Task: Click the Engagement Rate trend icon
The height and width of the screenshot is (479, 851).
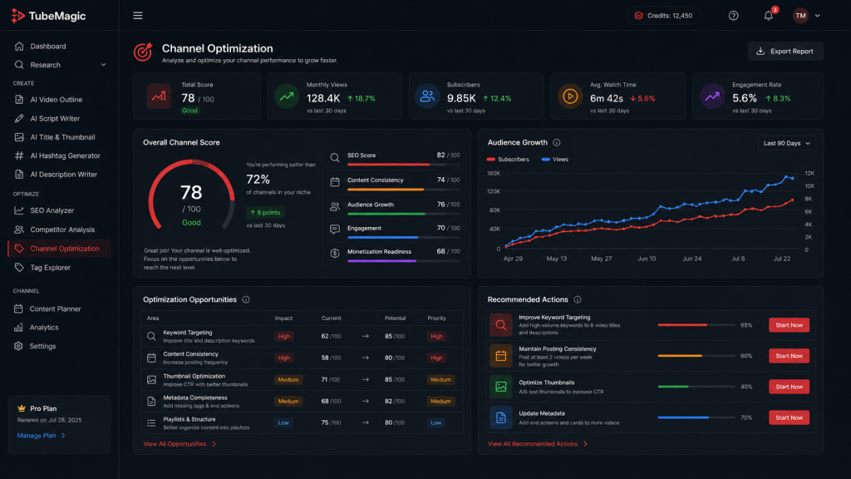Action: (x=712, y=96)
